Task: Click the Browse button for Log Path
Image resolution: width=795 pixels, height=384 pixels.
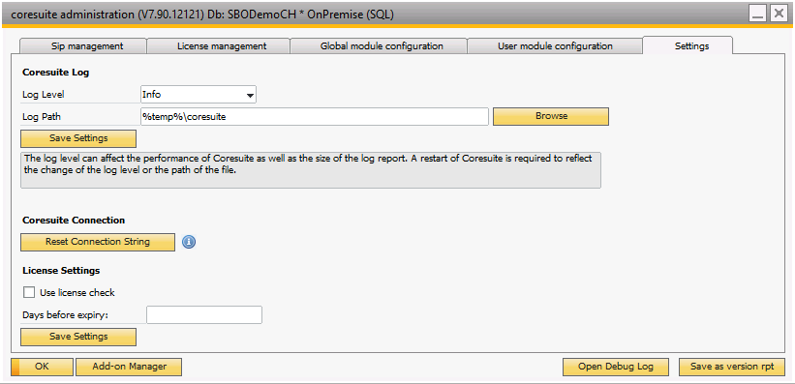Action: [x=551, y=116]
